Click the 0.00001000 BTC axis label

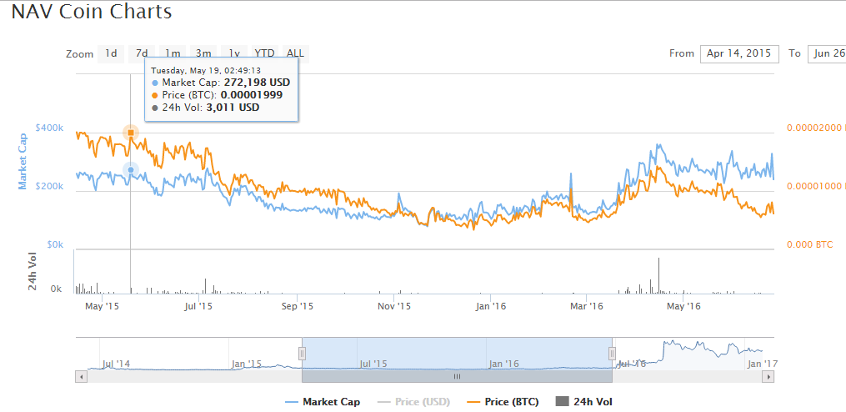816,186
